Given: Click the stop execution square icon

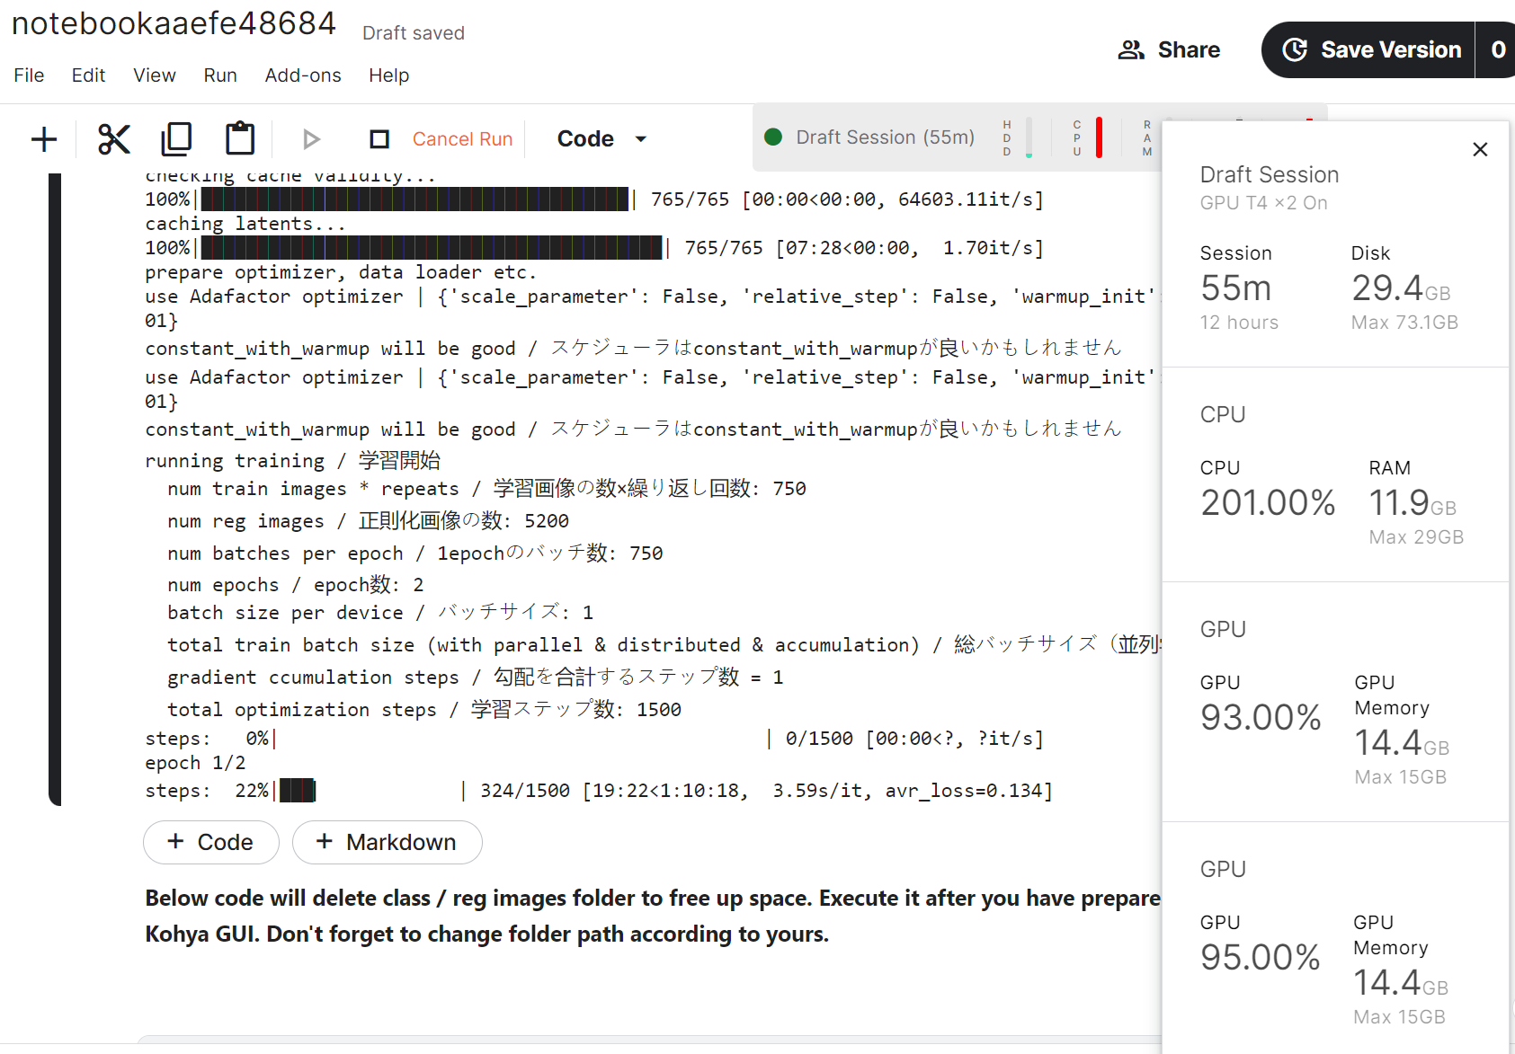Looking at the screenshot, I should pyautogui.click(x=379, y=138).
